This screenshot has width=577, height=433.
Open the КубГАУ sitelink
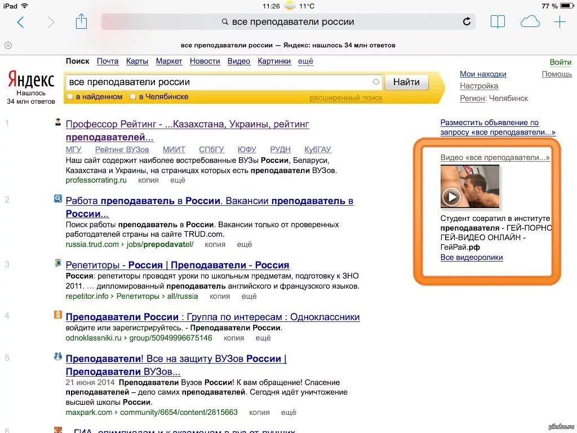(x=318, y=149)
